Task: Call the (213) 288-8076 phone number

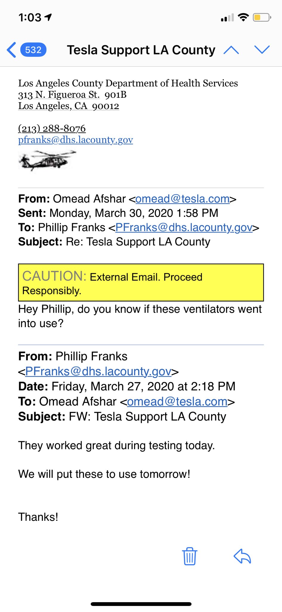Action: coord(52,128)
